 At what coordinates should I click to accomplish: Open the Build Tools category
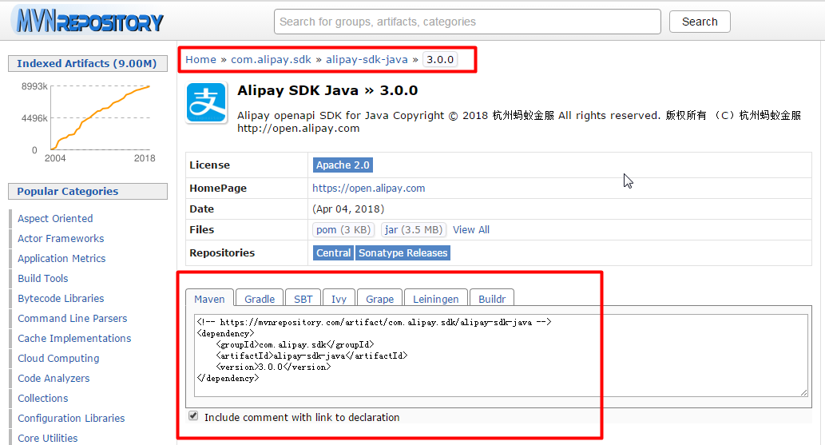click(x=43, y=279)
